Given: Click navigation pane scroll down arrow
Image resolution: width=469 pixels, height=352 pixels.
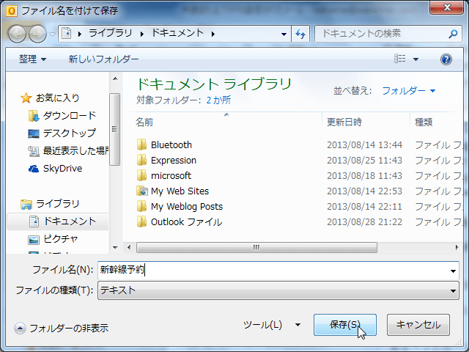Looking at the screenshot, I should 115,248.
